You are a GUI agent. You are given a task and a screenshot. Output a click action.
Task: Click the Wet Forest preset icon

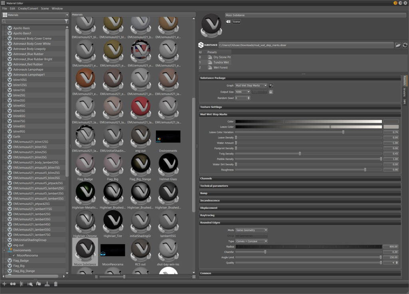(210, 67)
